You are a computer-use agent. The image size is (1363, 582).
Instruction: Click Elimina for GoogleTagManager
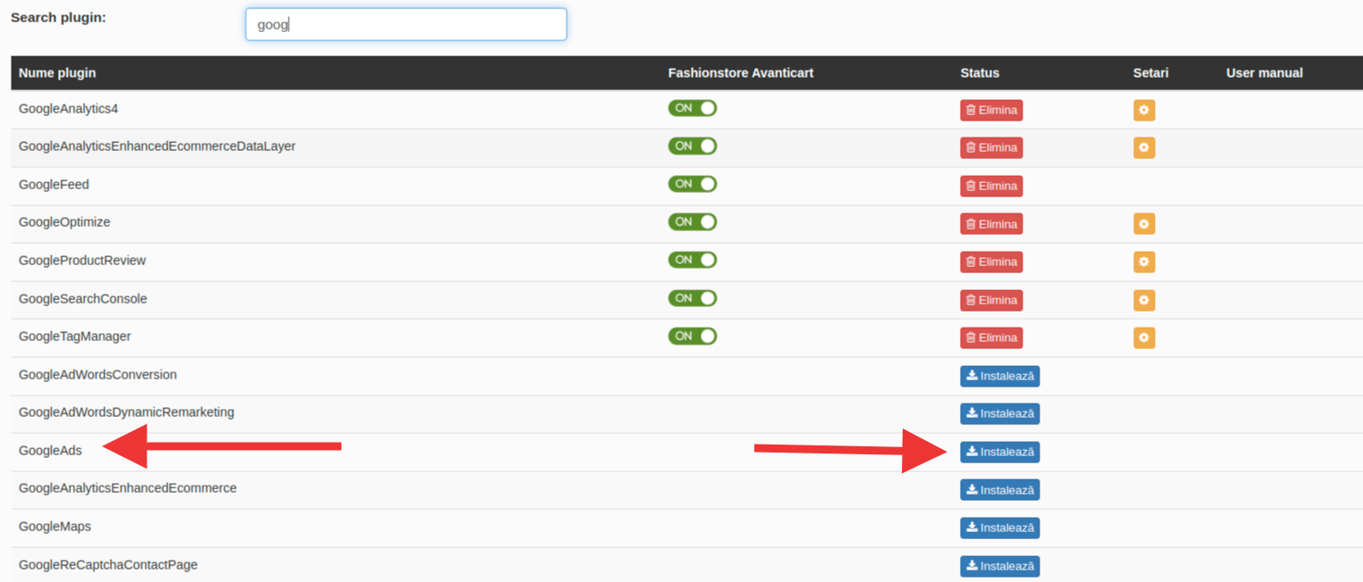point(991,337)
